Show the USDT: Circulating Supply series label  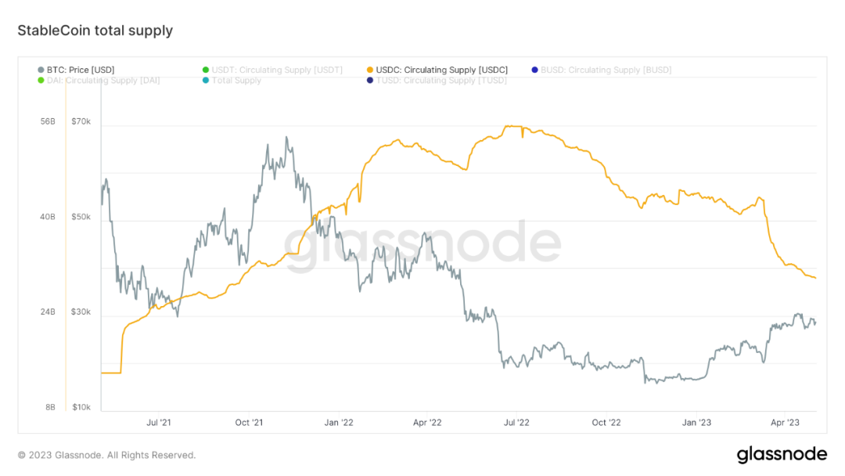277,70
